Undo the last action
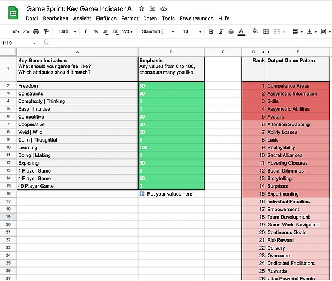The width and height of the screenshot is (332, 281). point(16,31)
